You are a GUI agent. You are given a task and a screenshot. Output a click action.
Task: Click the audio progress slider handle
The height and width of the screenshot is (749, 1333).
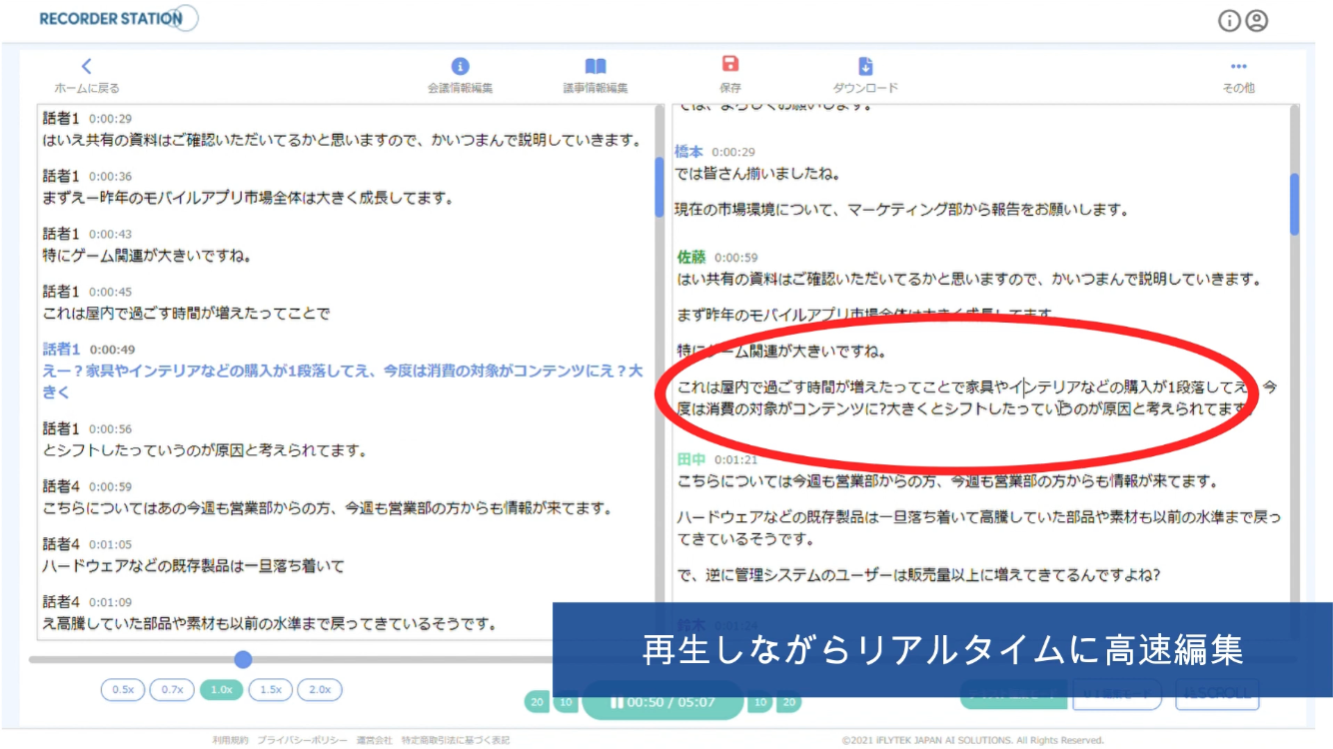click(243, 659)
